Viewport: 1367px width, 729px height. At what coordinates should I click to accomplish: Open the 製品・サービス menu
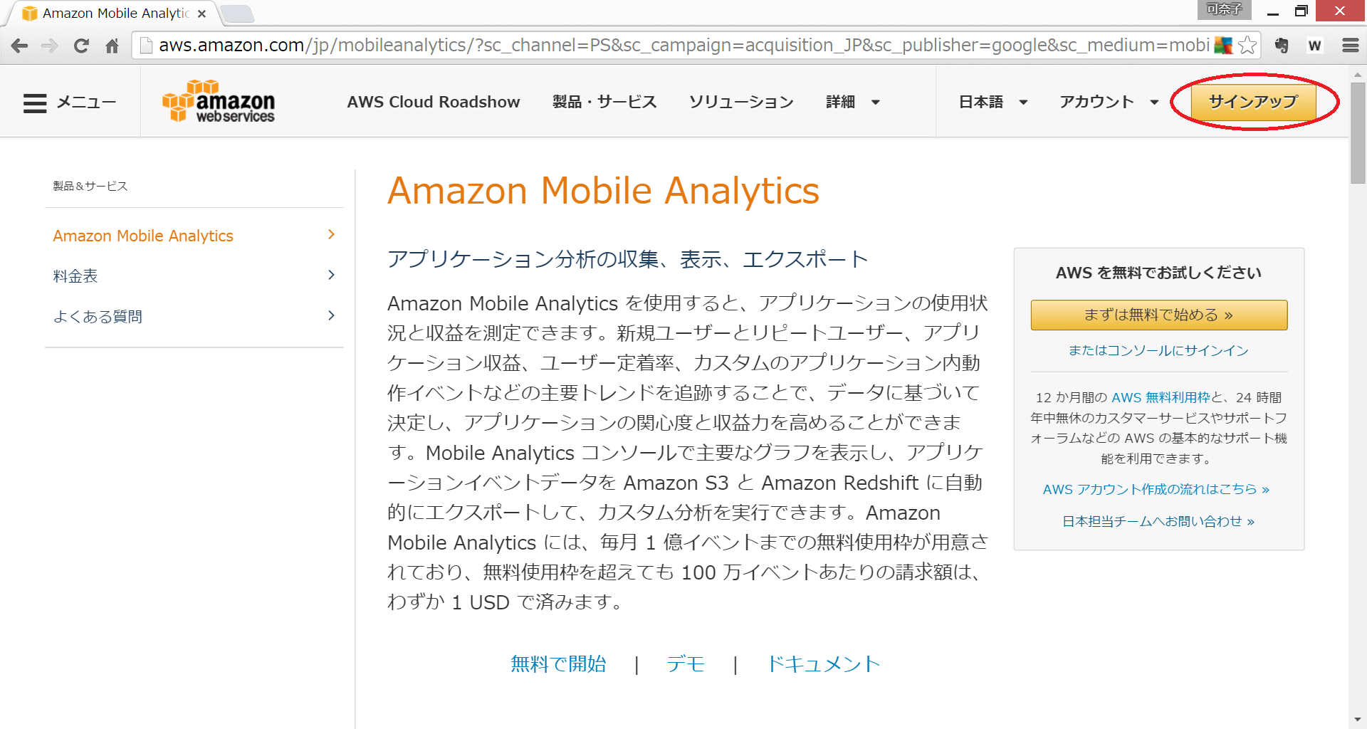click(x=604, y=103)
